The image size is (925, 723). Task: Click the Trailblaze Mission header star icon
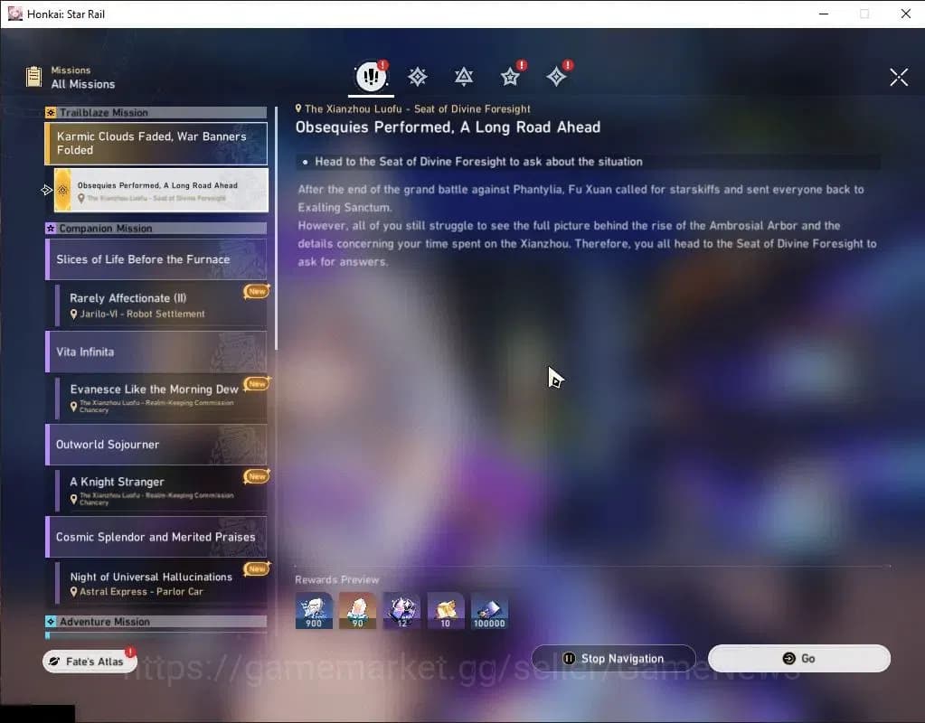[x=51, y=112]
